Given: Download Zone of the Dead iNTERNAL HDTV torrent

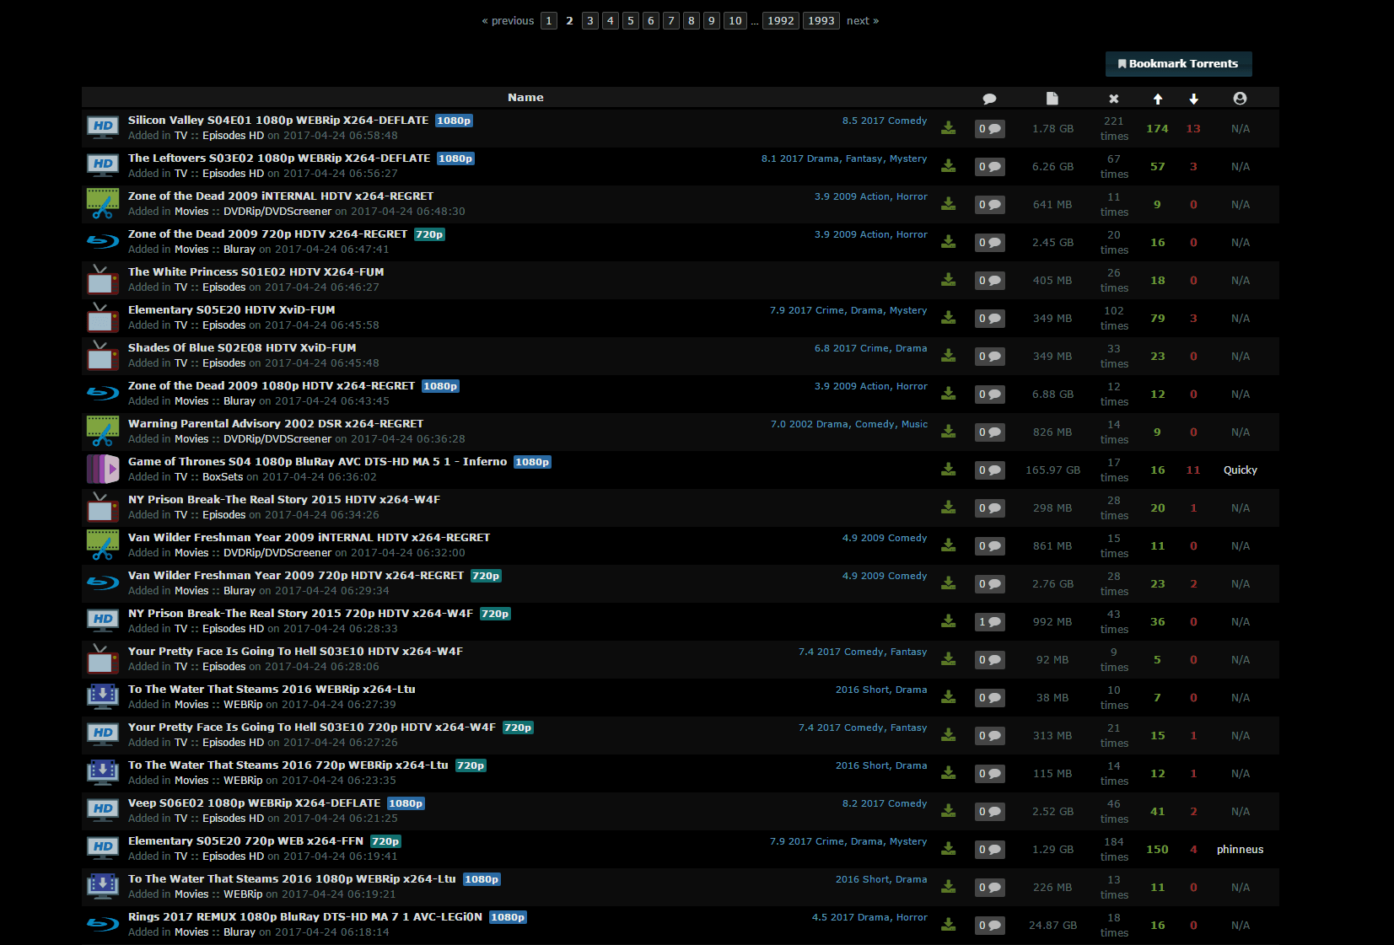Looking at the screenshot, I should click(x=949, y=204).
